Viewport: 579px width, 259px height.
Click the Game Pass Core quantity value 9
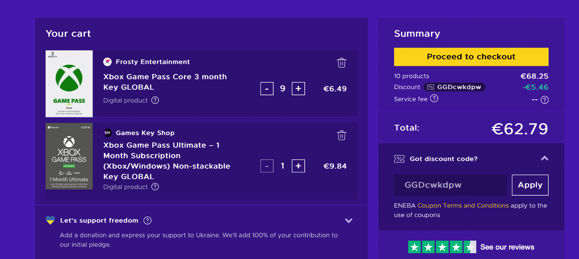283,88
